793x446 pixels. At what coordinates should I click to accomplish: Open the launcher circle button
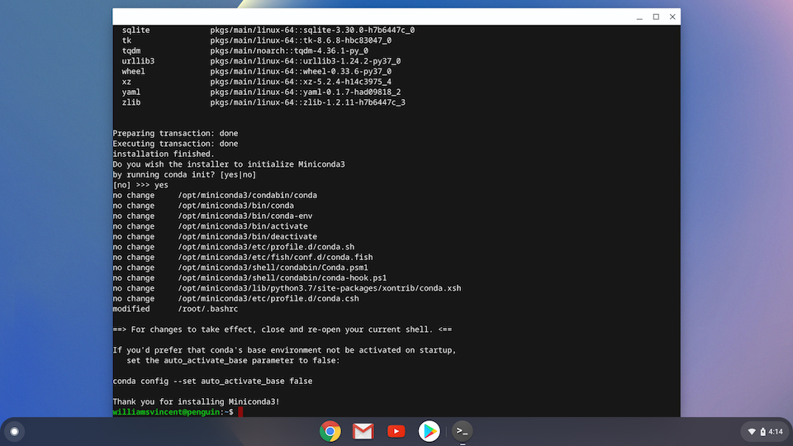click(x=14, y=431)
